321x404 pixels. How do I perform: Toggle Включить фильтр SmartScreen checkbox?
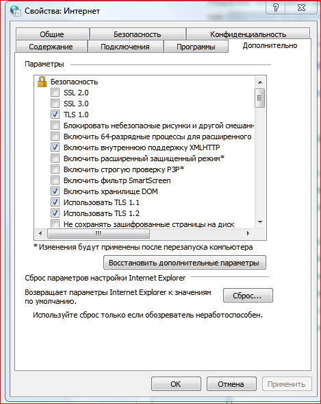(55, 180)
